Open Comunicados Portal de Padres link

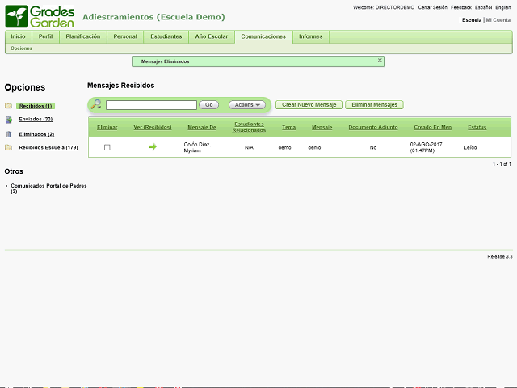point(48,186)
